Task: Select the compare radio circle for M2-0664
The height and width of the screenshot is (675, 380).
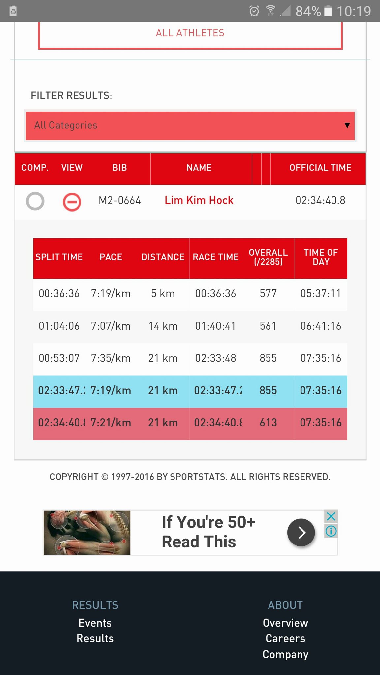Action: (x=35, y=201)
